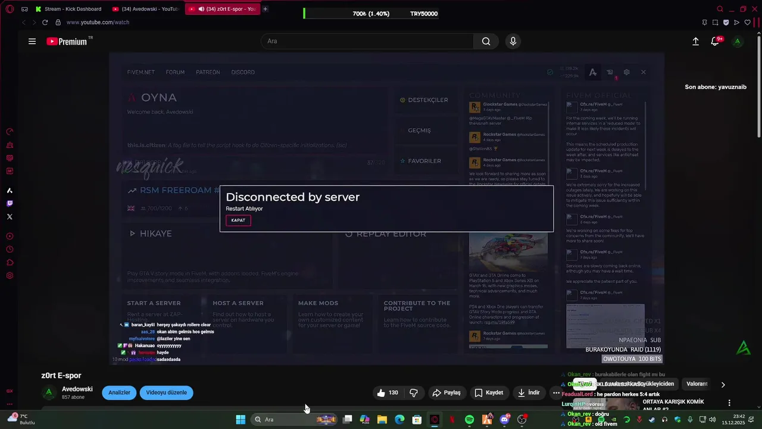Viewport: 762px width, 429px height.
Task: Open the GX Corner gamepad icon
Action: [x=24, y=9]
